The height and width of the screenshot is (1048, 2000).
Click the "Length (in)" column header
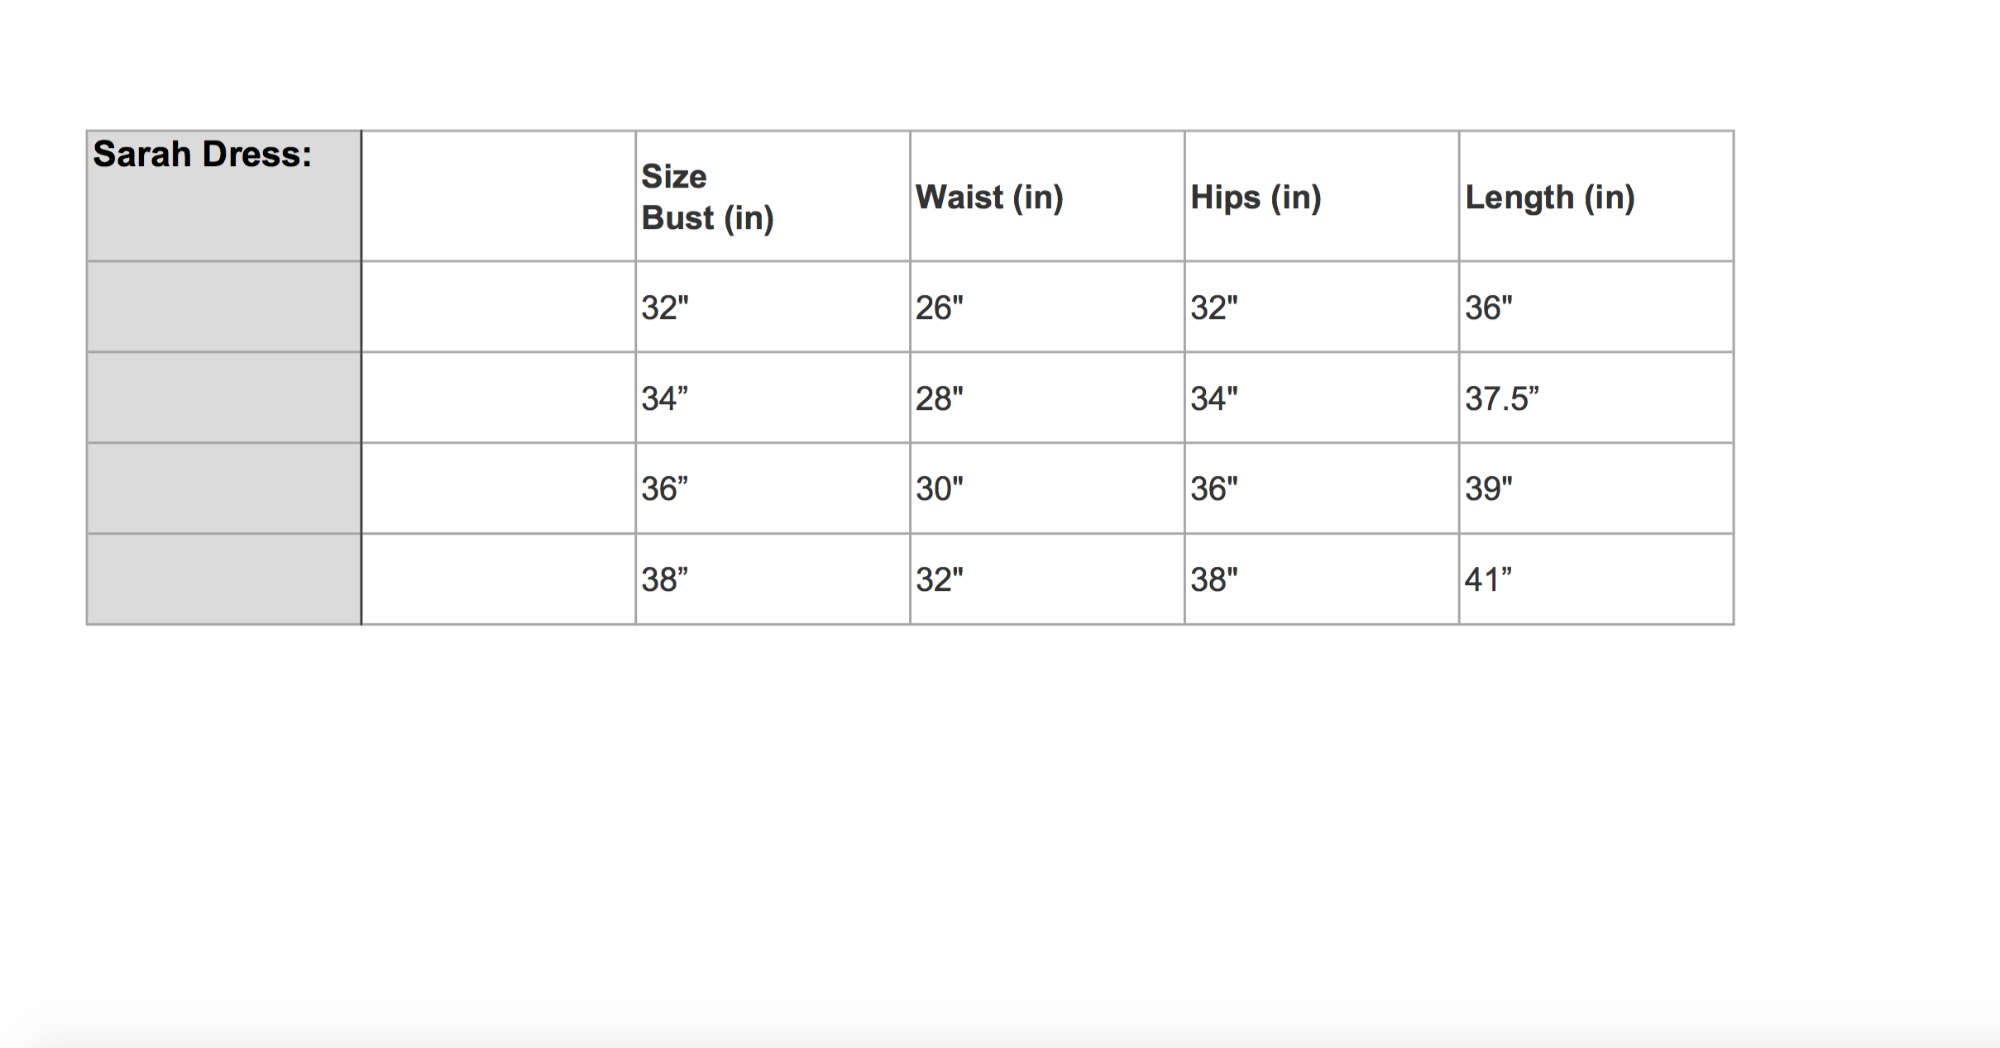click(x=1549, y=198)
